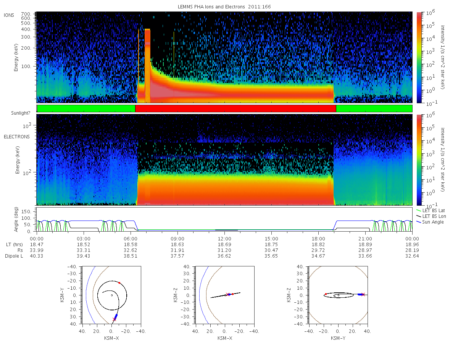Select the first green sunlight segment
Image resolution: width=458 pixels, height=344 pixels.
86,109
